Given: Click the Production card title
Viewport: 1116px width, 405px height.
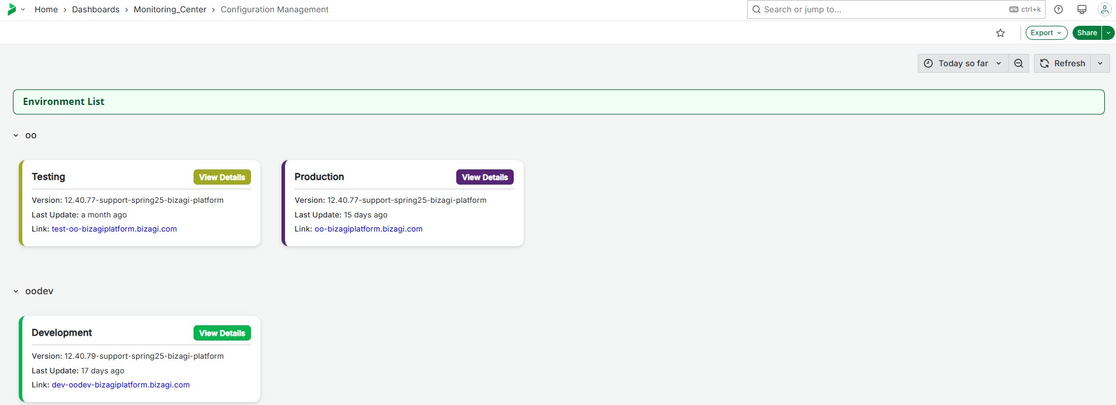Looking at the screenshot, I should coord(319,177).
